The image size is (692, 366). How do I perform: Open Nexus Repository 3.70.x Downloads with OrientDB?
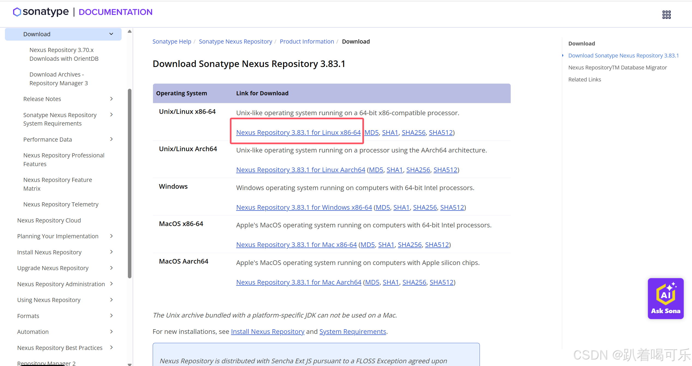click(64, 54)
